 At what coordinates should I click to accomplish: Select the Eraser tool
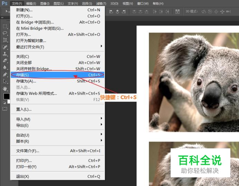[5, 60]
